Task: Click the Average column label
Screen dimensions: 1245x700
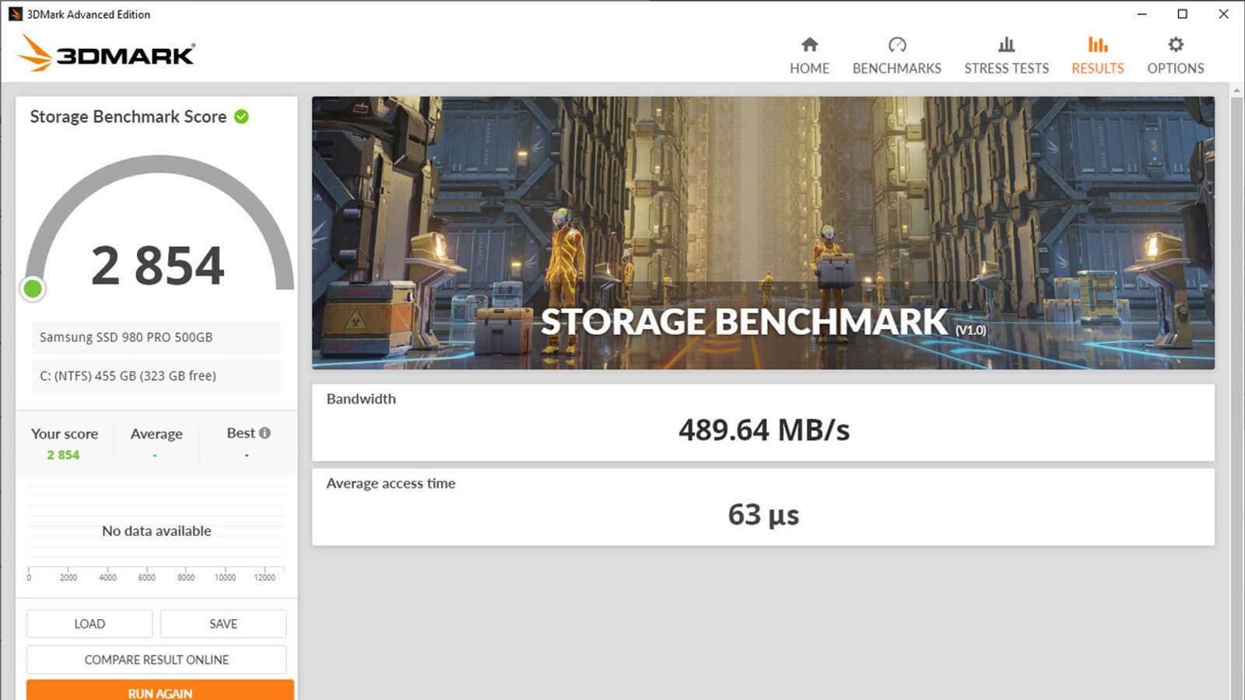Action: 156,434
